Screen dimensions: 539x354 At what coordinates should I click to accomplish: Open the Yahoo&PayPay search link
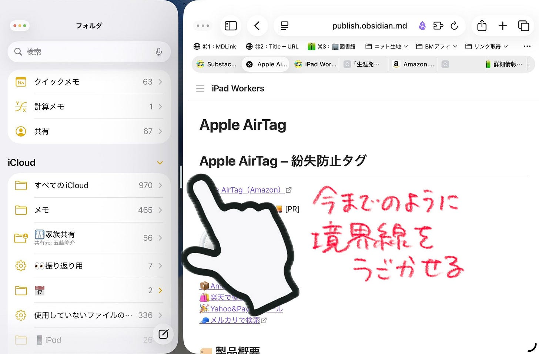click(x=241, y=309)
